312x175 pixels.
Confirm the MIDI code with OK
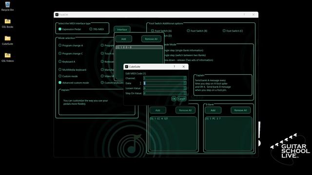(174, 99)
